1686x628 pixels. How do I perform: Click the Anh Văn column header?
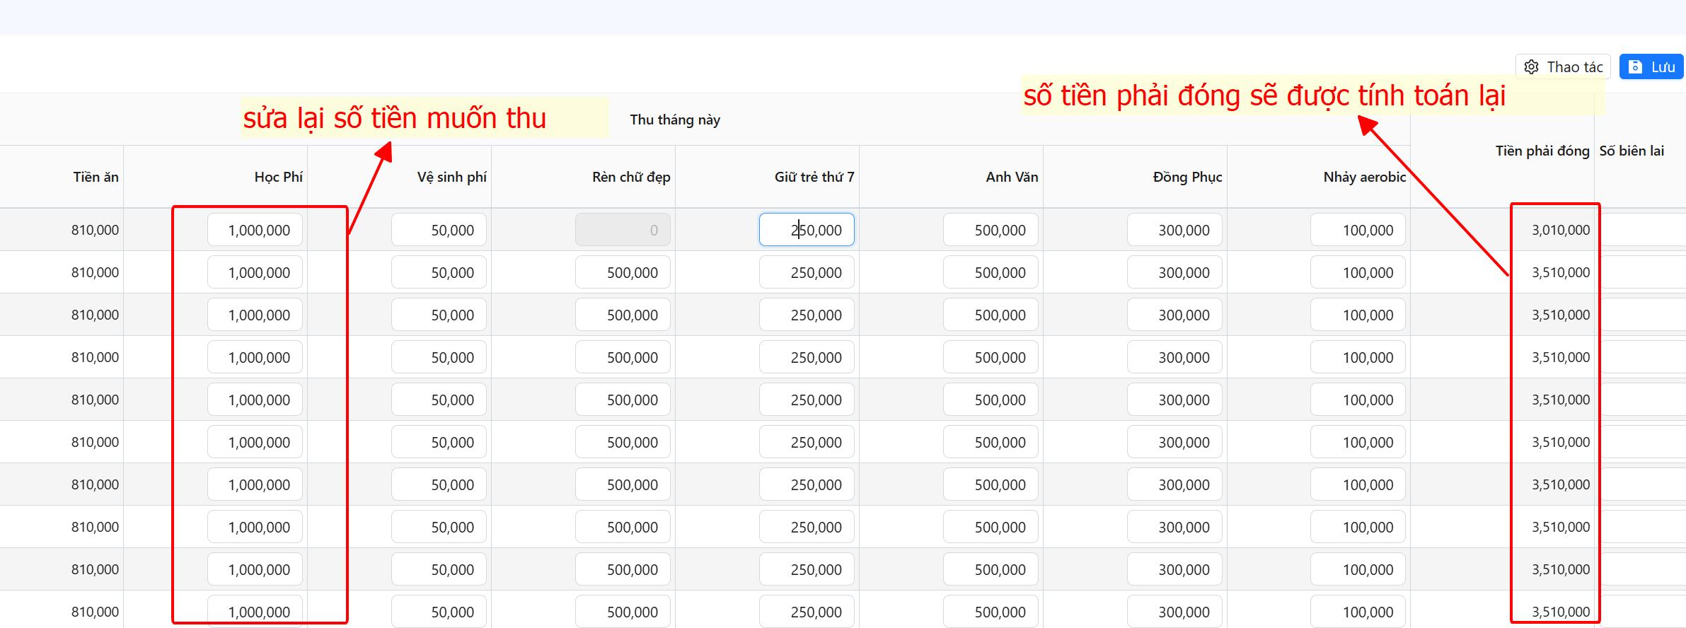1012,177
